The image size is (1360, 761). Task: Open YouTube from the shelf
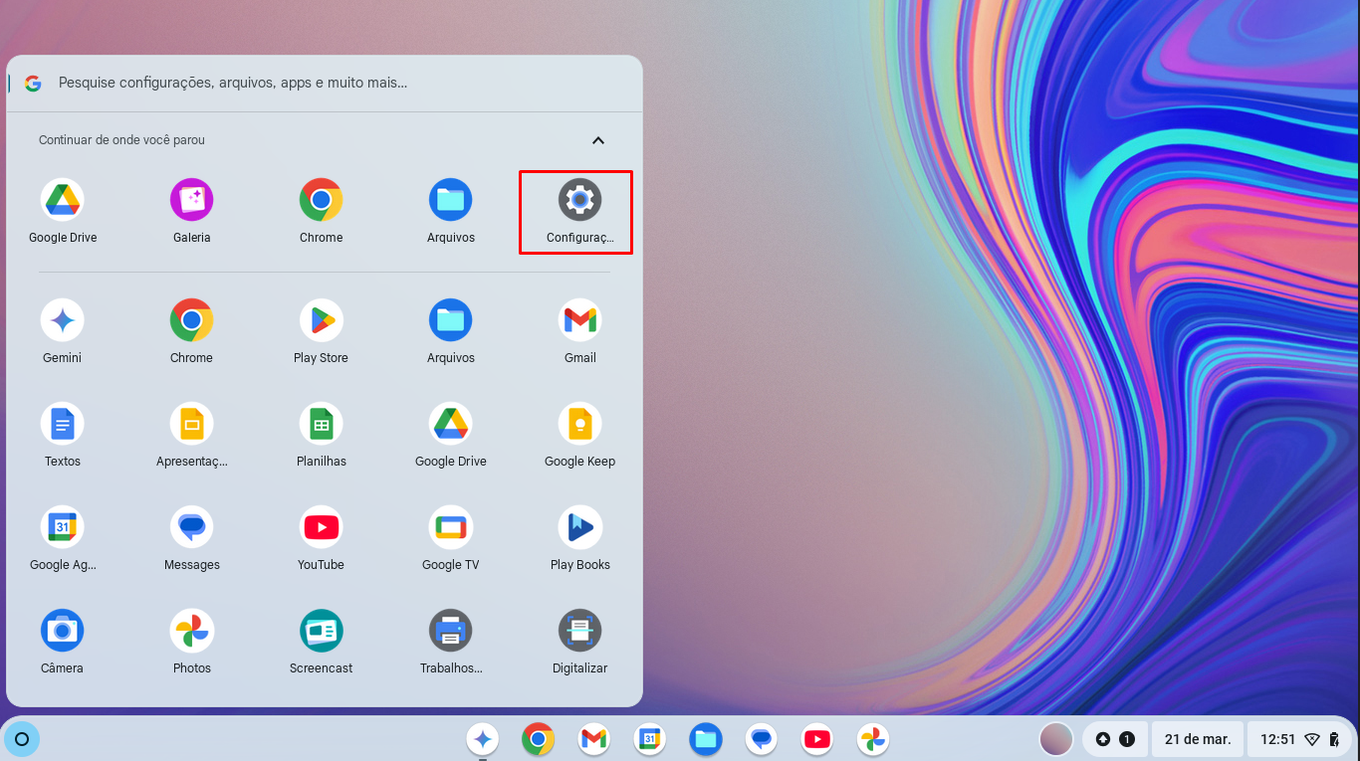(x=817, y=739)
